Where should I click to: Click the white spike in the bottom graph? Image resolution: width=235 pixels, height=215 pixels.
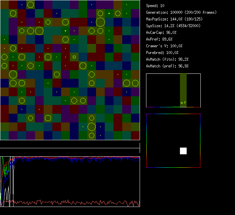pyautogui.click(x=6, y=194)
